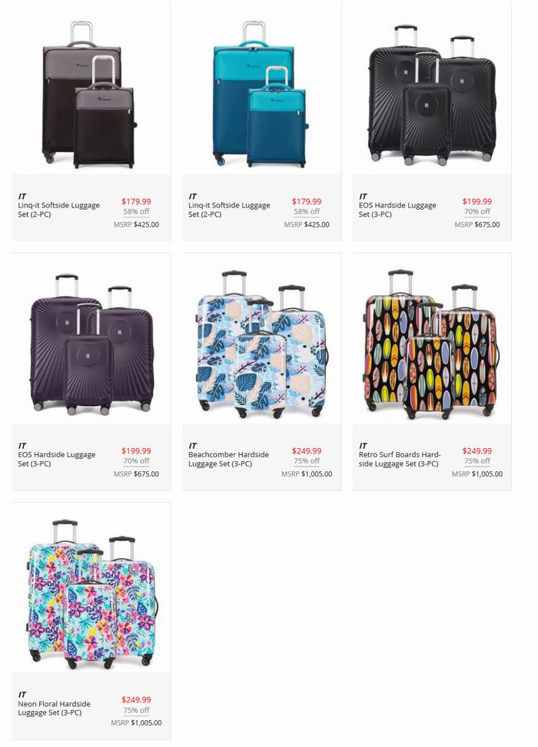Click the IT brand logo above Neon Floral

pos(22,695)
